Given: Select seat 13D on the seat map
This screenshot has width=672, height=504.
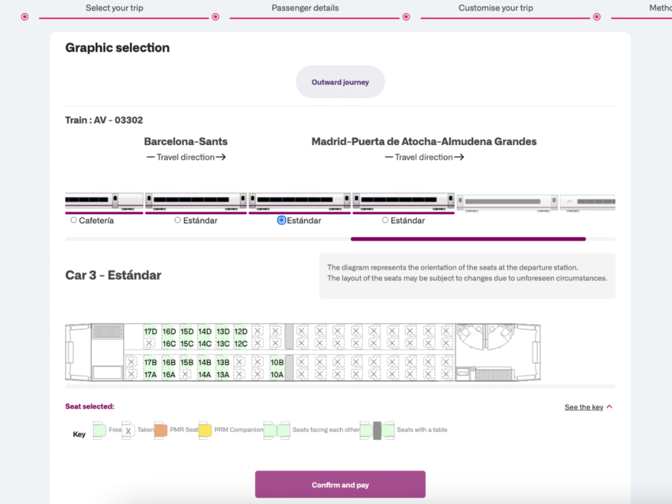Looking at the screenshot, I should tap(223, 331).
